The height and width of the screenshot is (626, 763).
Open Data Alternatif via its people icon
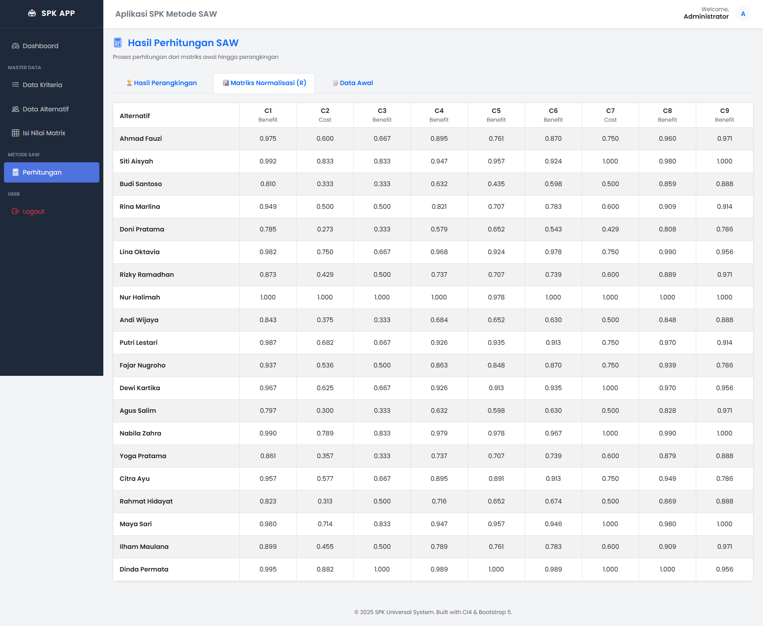15,109
